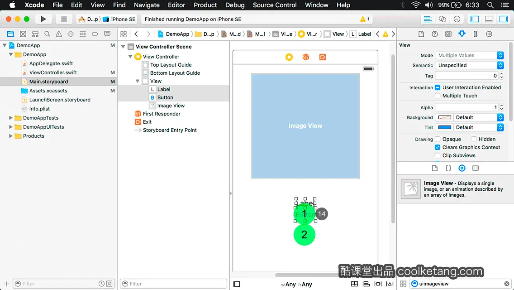Open the Issue navigator warning icon

click(59, 34)
